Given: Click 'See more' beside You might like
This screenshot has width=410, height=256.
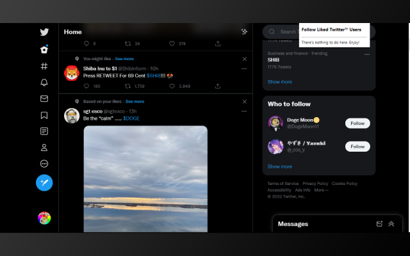Looking at the screenshot, I should coord(124,59).
